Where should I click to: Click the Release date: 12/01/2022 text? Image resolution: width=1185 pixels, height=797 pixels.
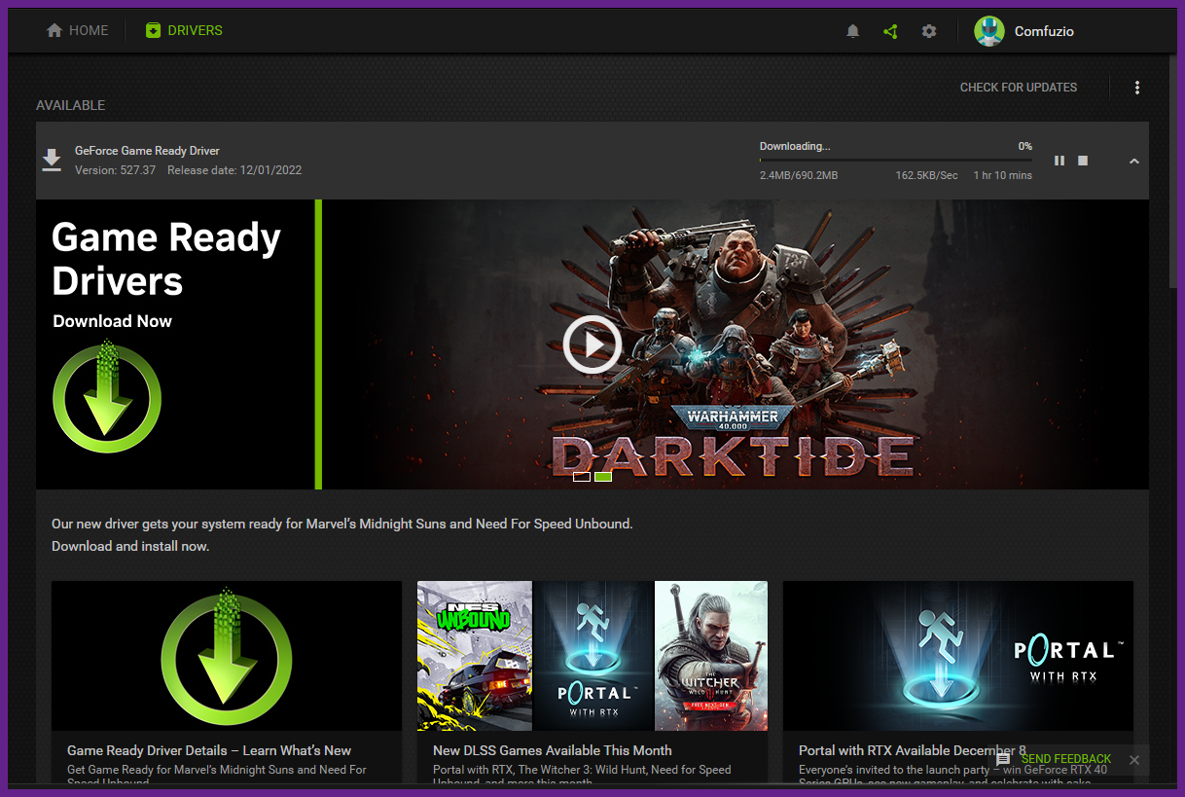(x=234, y=170)
